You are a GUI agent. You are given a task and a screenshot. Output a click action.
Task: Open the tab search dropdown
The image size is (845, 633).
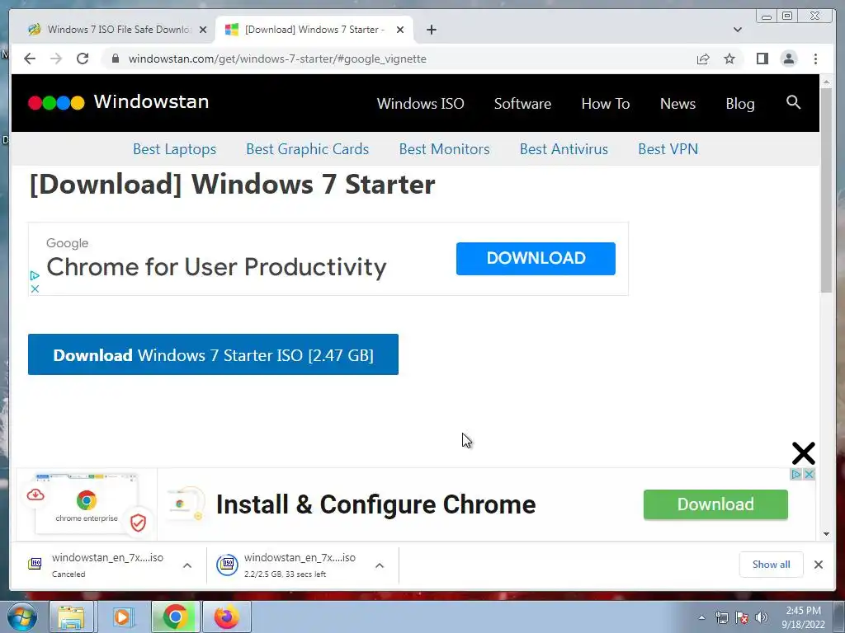click(x=738, y=30)
